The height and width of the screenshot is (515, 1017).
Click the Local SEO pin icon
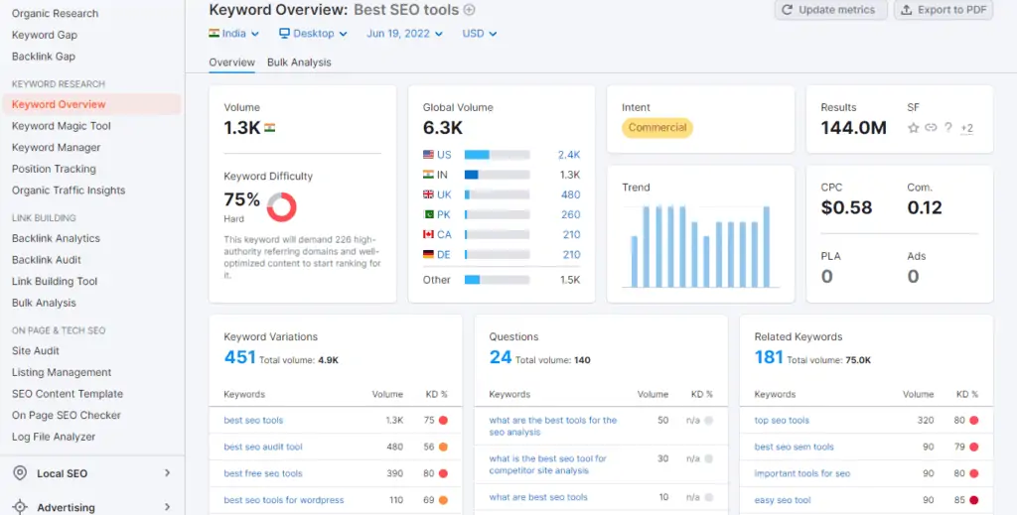click(x=20, y=473)
